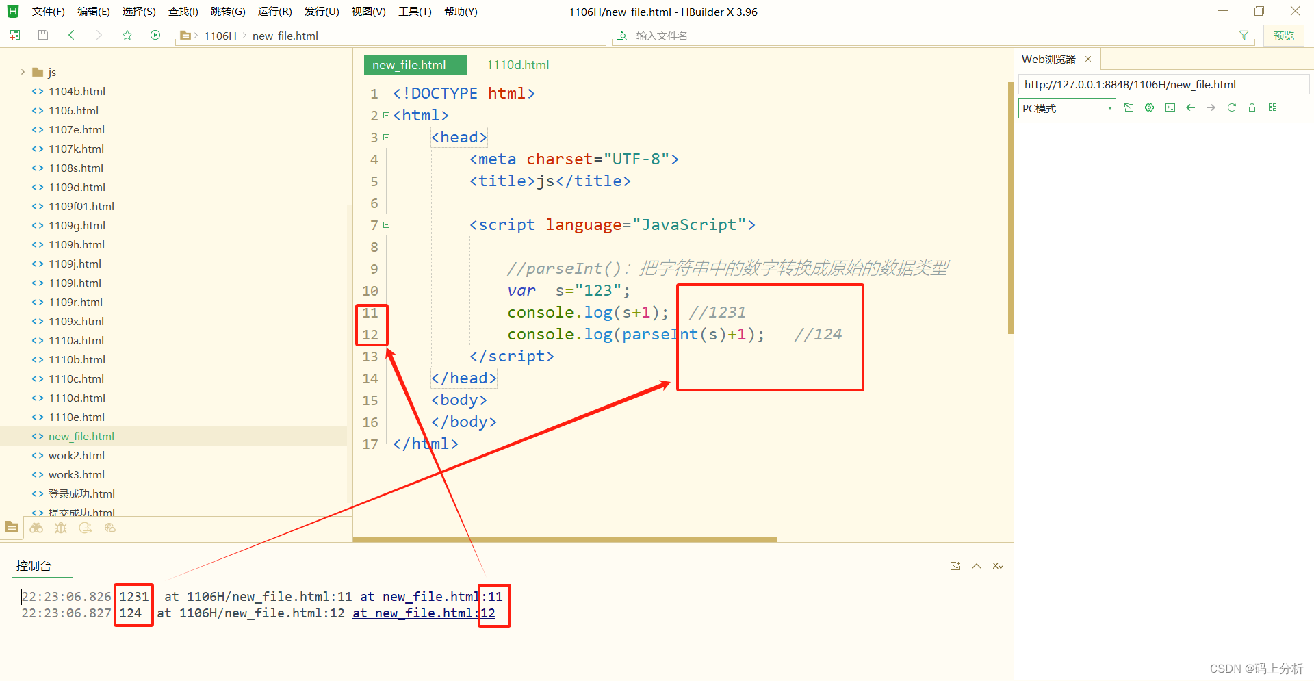Click the console export icon
The width and height of the screenshot is (1314, 681).
tap(955, 566)
